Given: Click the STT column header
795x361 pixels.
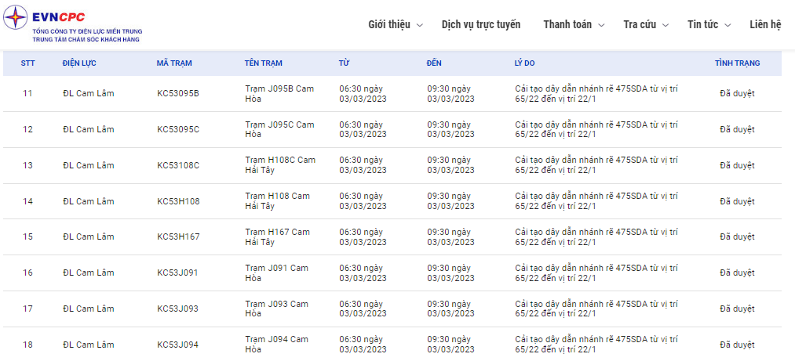Looking at the screenshot, I should [x=27, y=63].
